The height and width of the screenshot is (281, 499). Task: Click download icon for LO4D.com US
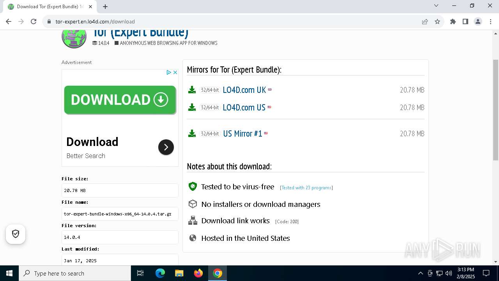pos(192,107)
